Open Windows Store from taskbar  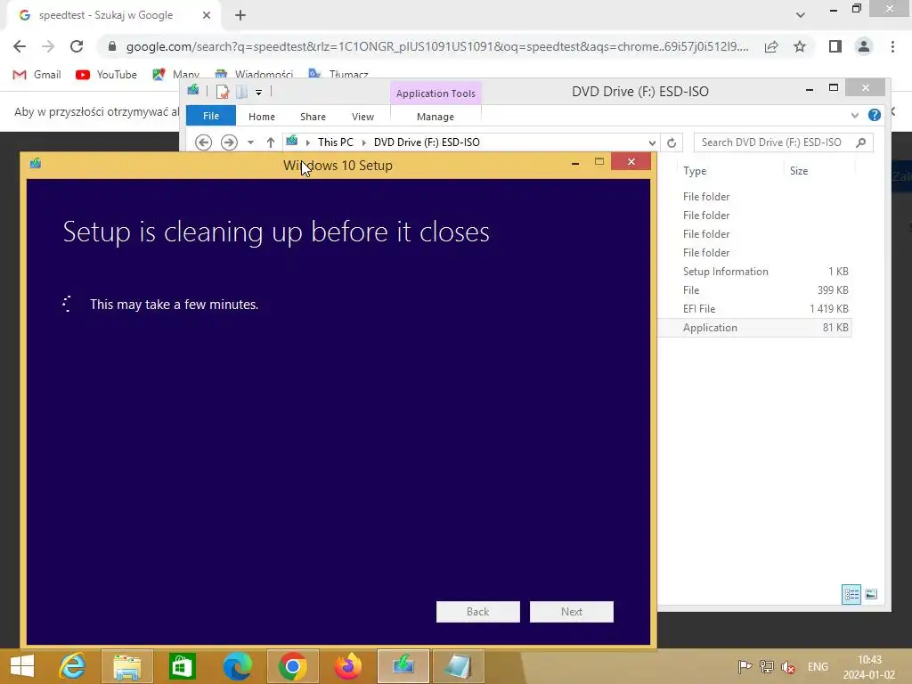click(182, 666)
